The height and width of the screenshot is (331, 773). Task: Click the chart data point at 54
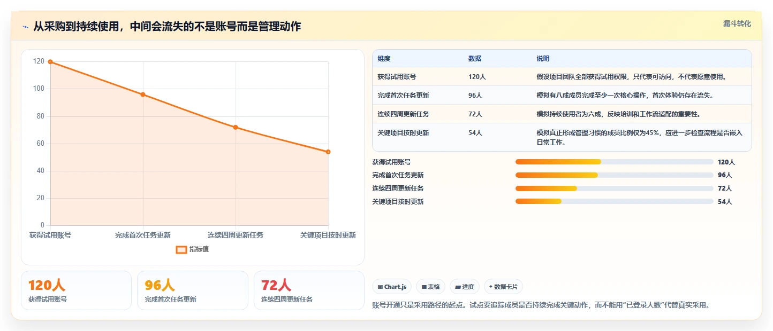328,152
